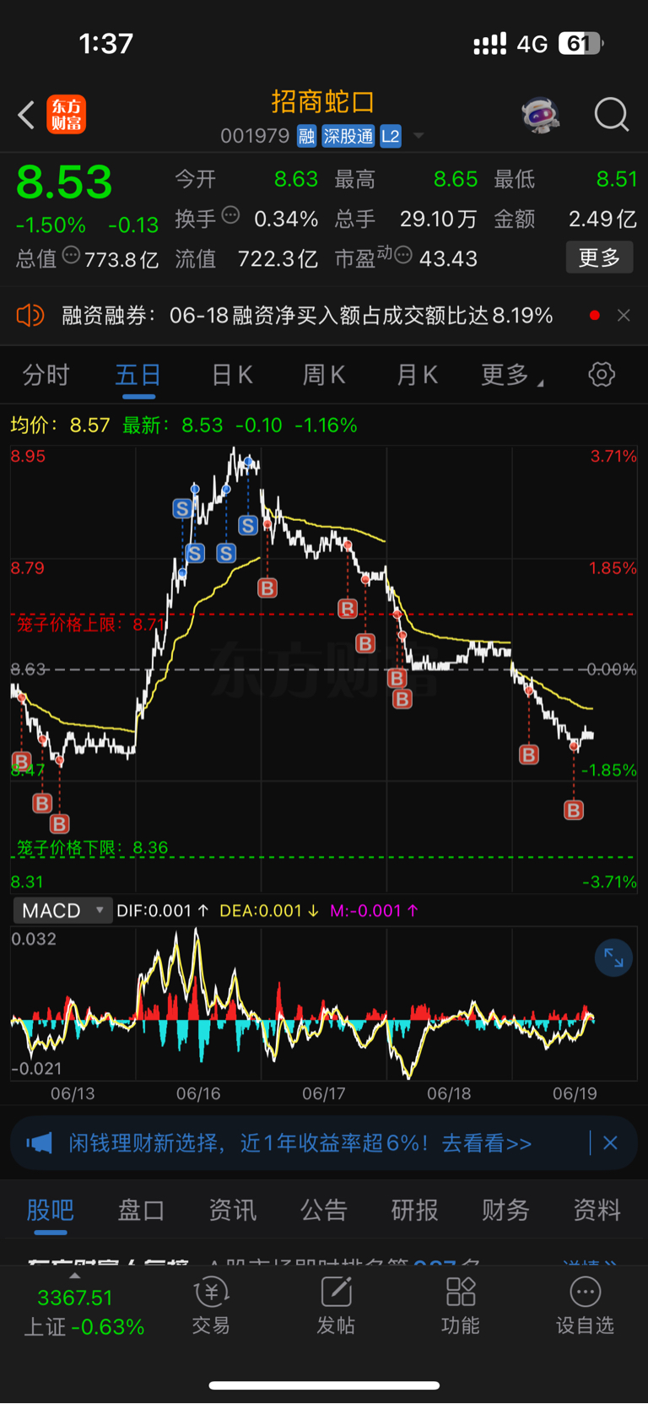Tap the lowest B marker on 06/13
The height and width of the screenshot is (1404, 648).
coord(59,824)
